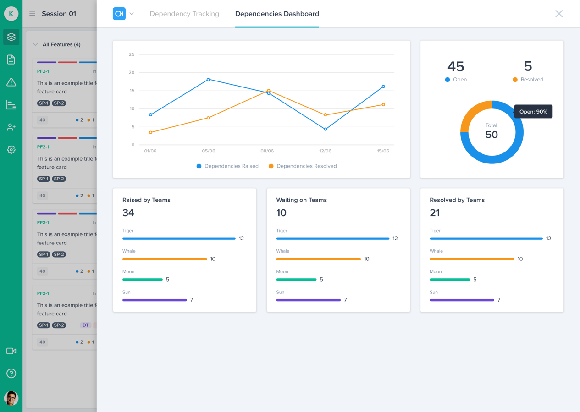Select the Dependencies Dashboard tab

[x=277, y=14]
